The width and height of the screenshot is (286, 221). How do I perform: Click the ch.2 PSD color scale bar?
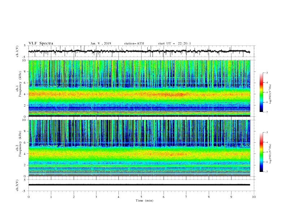tap(261, 152)
